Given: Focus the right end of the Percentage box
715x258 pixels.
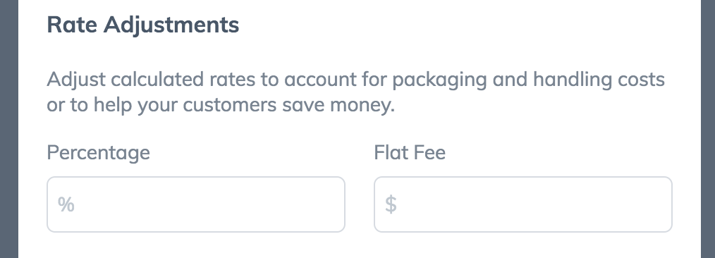Looking at the screenshot, I should point(329,204).
